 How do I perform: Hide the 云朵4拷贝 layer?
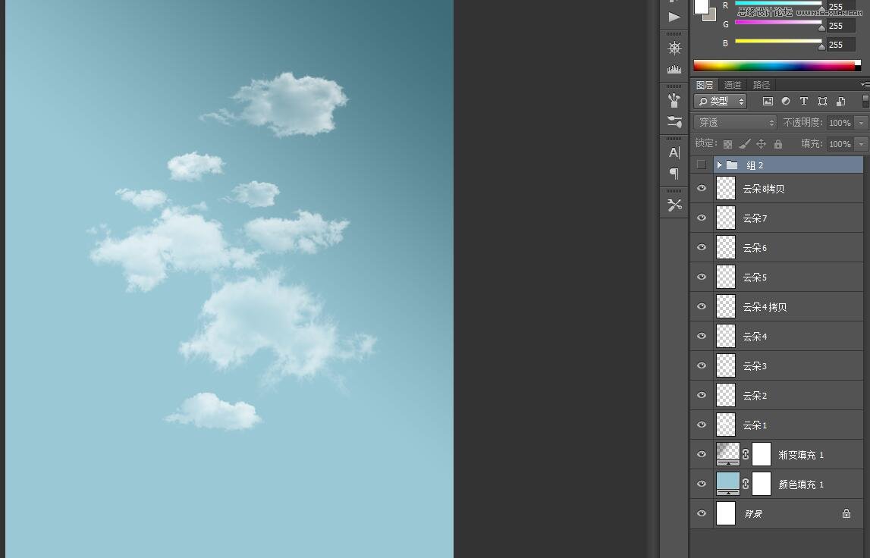click(x=702, y=306)
